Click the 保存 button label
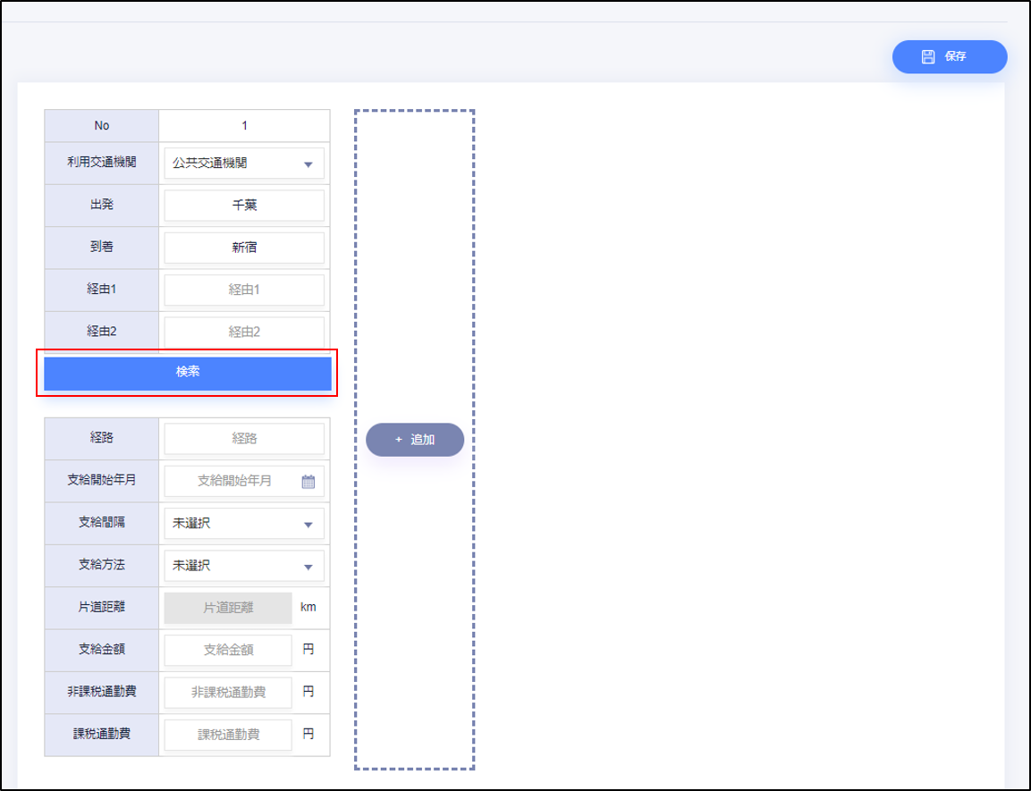The height and width of the screenshot is (791, 1031). coord(955,56)
